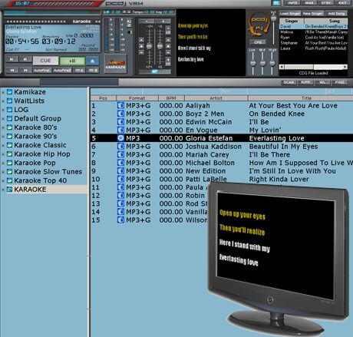Click the SCAN button
Viewport: 353px width, 337px height.
tap(289, 82)
